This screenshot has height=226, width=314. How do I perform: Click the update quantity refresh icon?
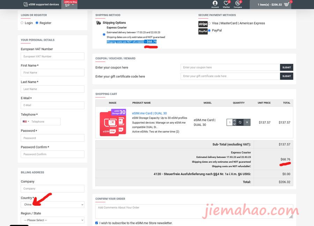[240, 122]
